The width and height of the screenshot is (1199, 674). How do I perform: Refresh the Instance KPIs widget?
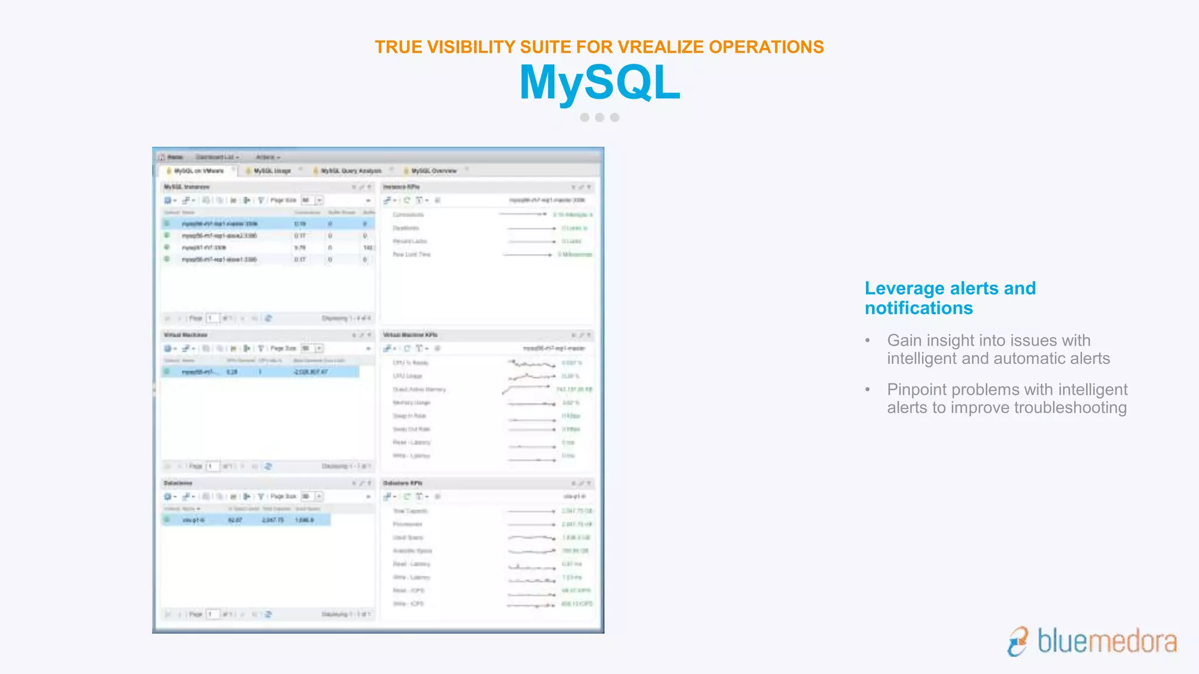pyautogui.click(x=407, y=200)
